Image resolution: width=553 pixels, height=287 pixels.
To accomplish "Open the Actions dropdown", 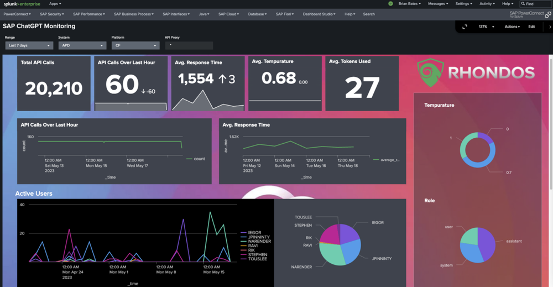I will (512, 27).
